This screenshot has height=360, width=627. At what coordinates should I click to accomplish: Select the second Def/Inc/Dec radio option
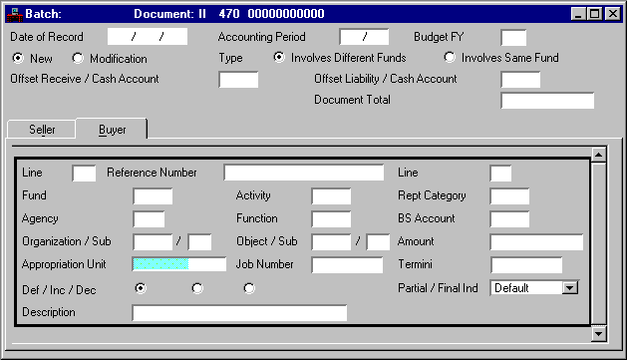(x=197, y=288)
